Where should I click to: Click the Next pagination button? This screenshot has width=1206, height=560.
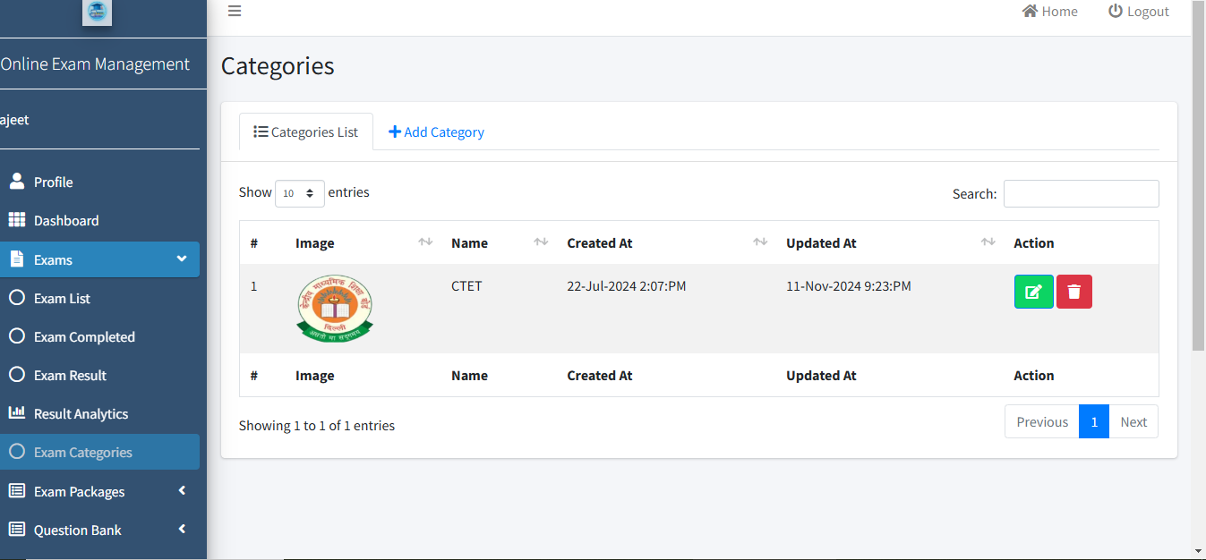click(x=1133, y=422)
